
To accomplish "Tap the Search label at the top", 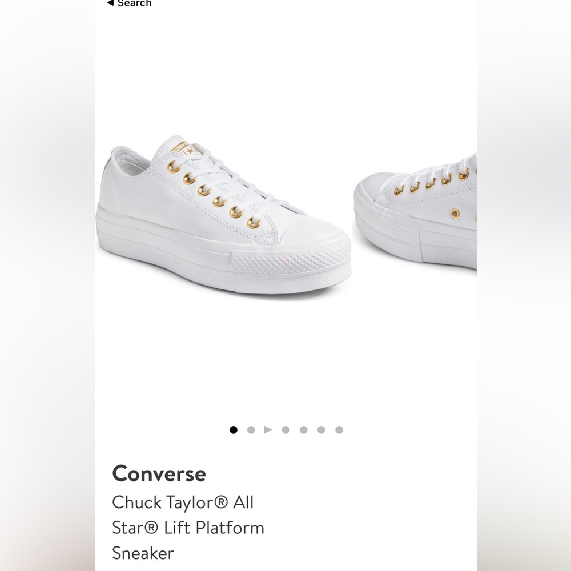I will point(134,3).
